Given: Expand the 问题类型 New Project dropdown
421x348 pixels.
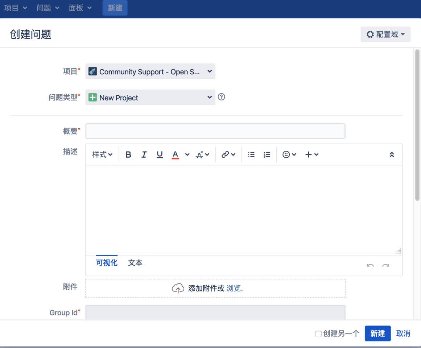Looking at the screenshot, I should (x=150, y=98).
